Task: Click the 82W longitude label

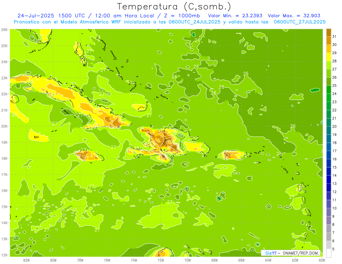Action: coord(27,260)
